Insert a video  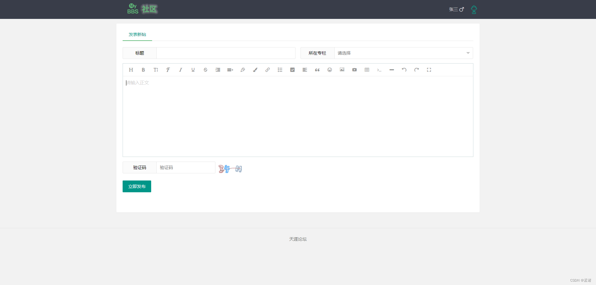click(x=354, y=70)
